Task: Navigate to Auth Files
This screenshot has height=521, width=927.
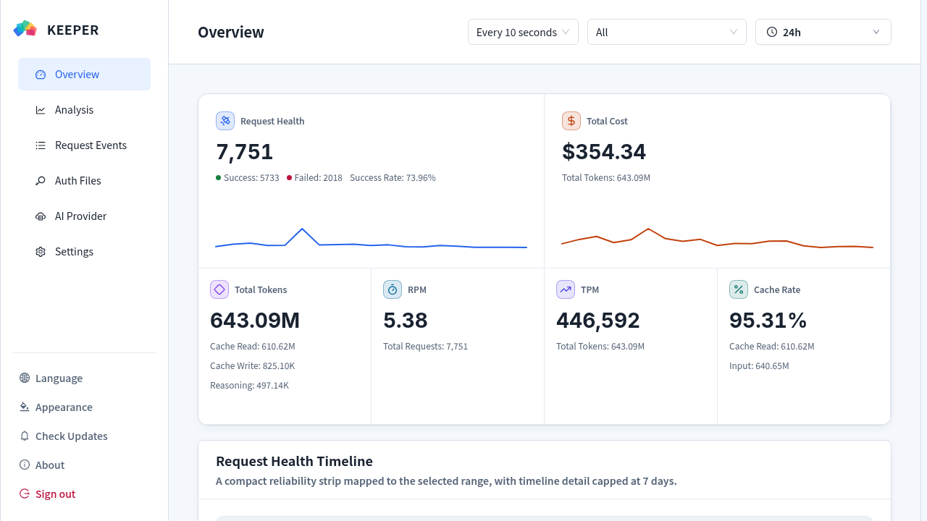Action: tap(84, 181)
